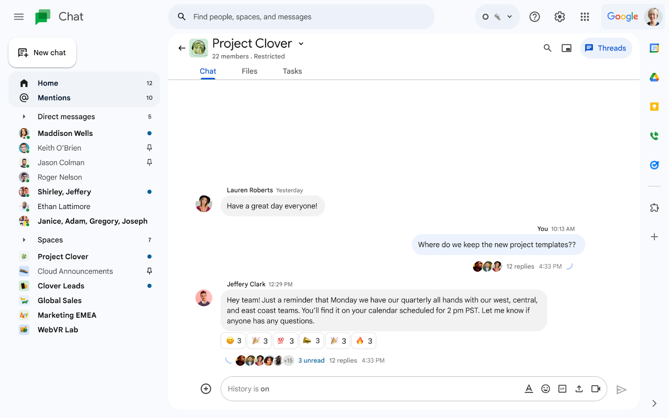
Task: Toggle the pin on Keith O'Brien
Action: [149, 148]
